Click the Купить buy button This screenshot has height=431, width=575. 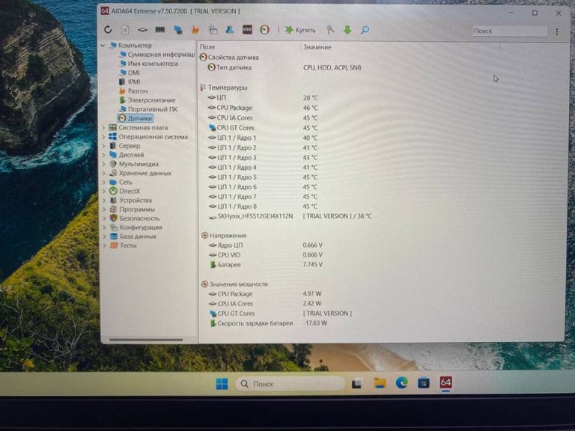pos(300,30)
